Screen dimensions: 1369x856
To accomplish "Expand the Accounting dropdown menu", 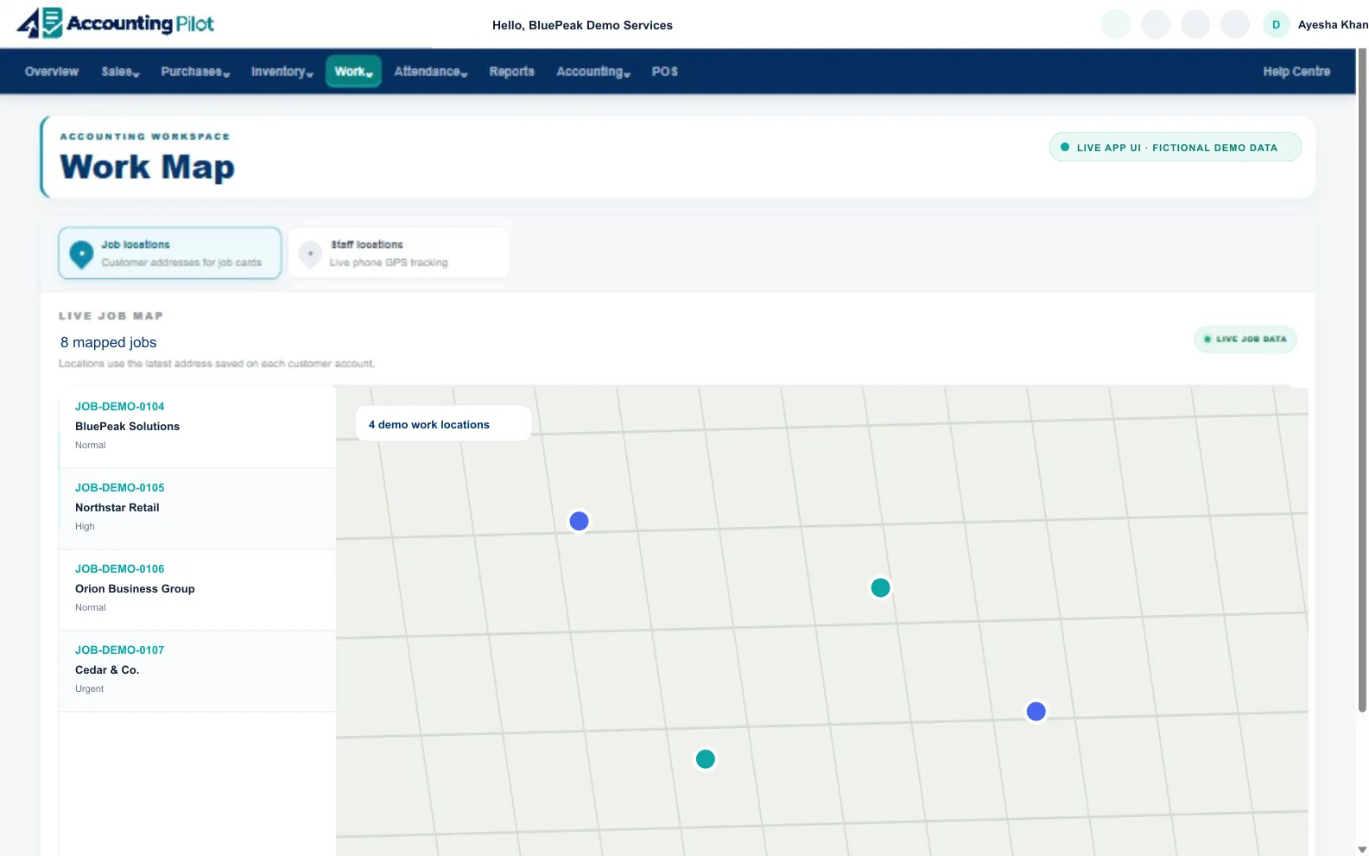I will tap(593, 72).
